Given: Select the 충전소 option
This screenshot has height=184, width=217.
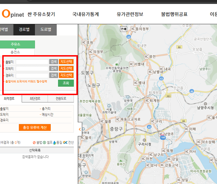Looking at the screenshot, I should (x=15, y=52).
